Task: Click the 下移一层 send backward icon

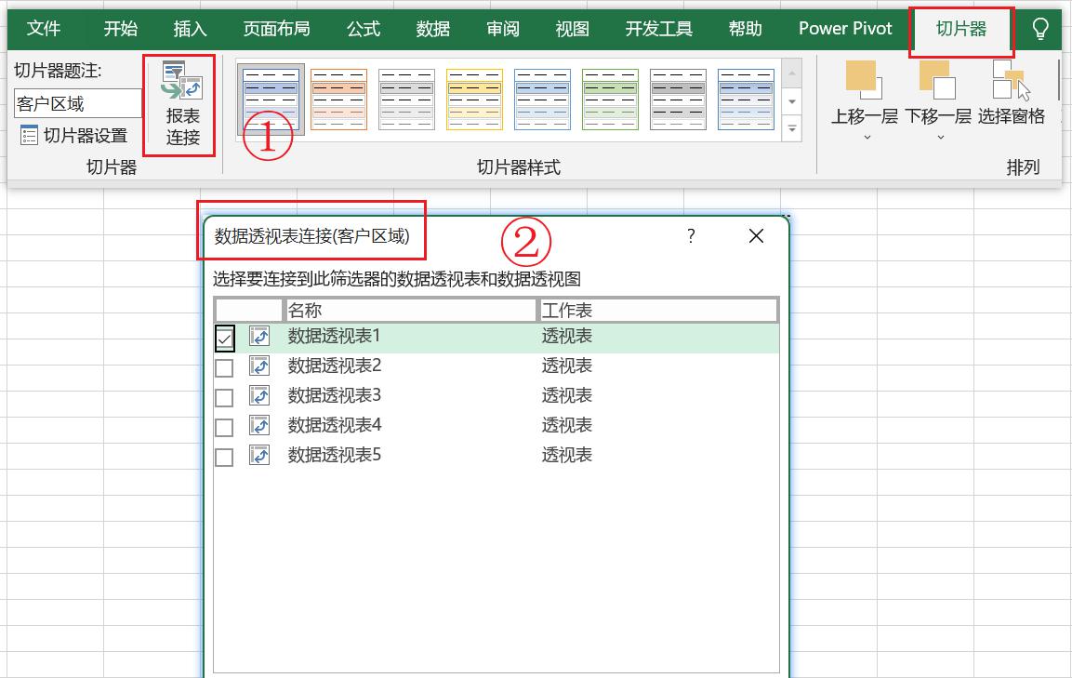Action: (937, 79)
